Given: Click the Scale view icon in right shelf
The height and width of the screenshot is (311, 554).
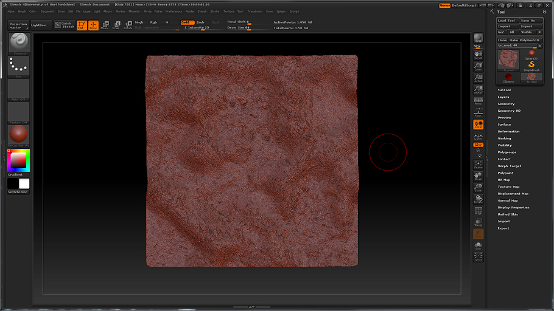Looking at the screenshot, I should 478,188.
